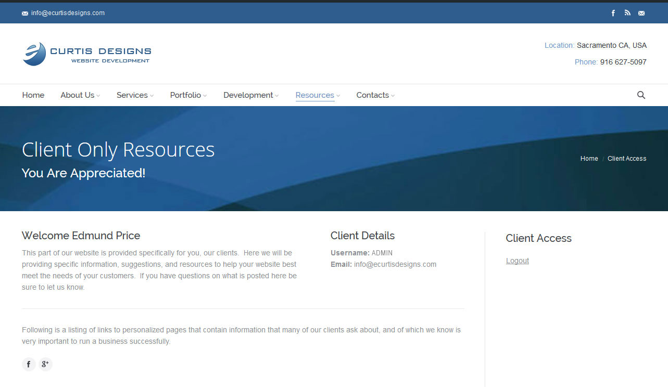
Task: Select Home in the navigation menu
Action: pos(33,95)
